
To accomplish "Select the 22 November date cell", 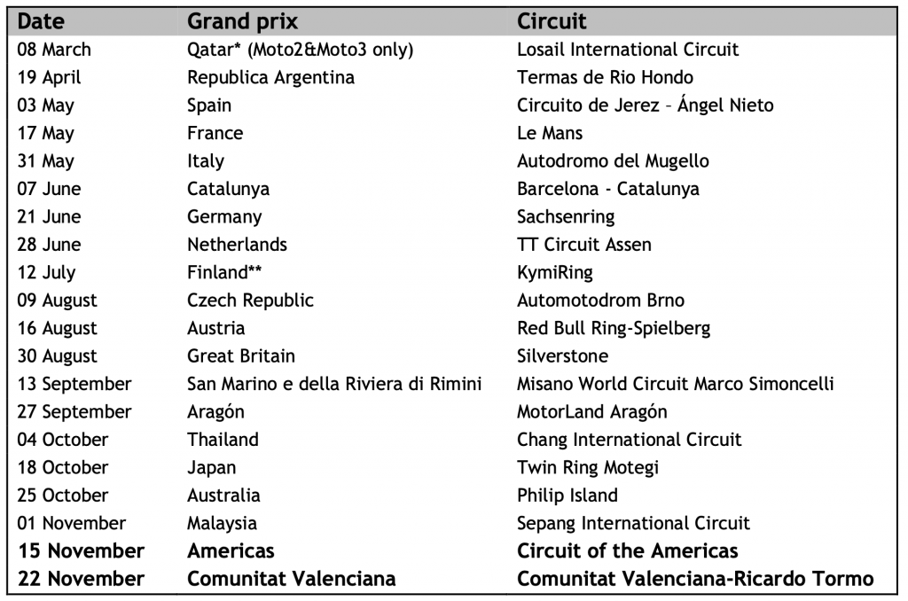I will tap(81, 579).
